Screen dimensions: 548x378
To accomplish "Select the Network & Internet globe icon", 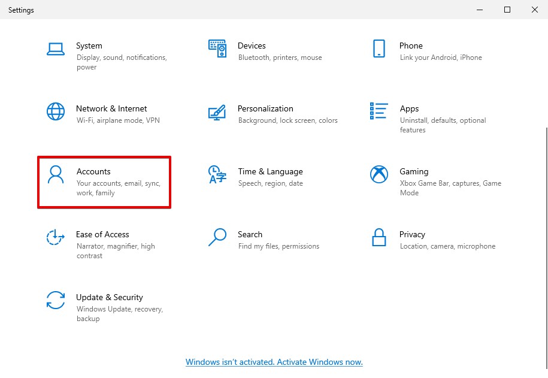I will (x=55, y=111).
